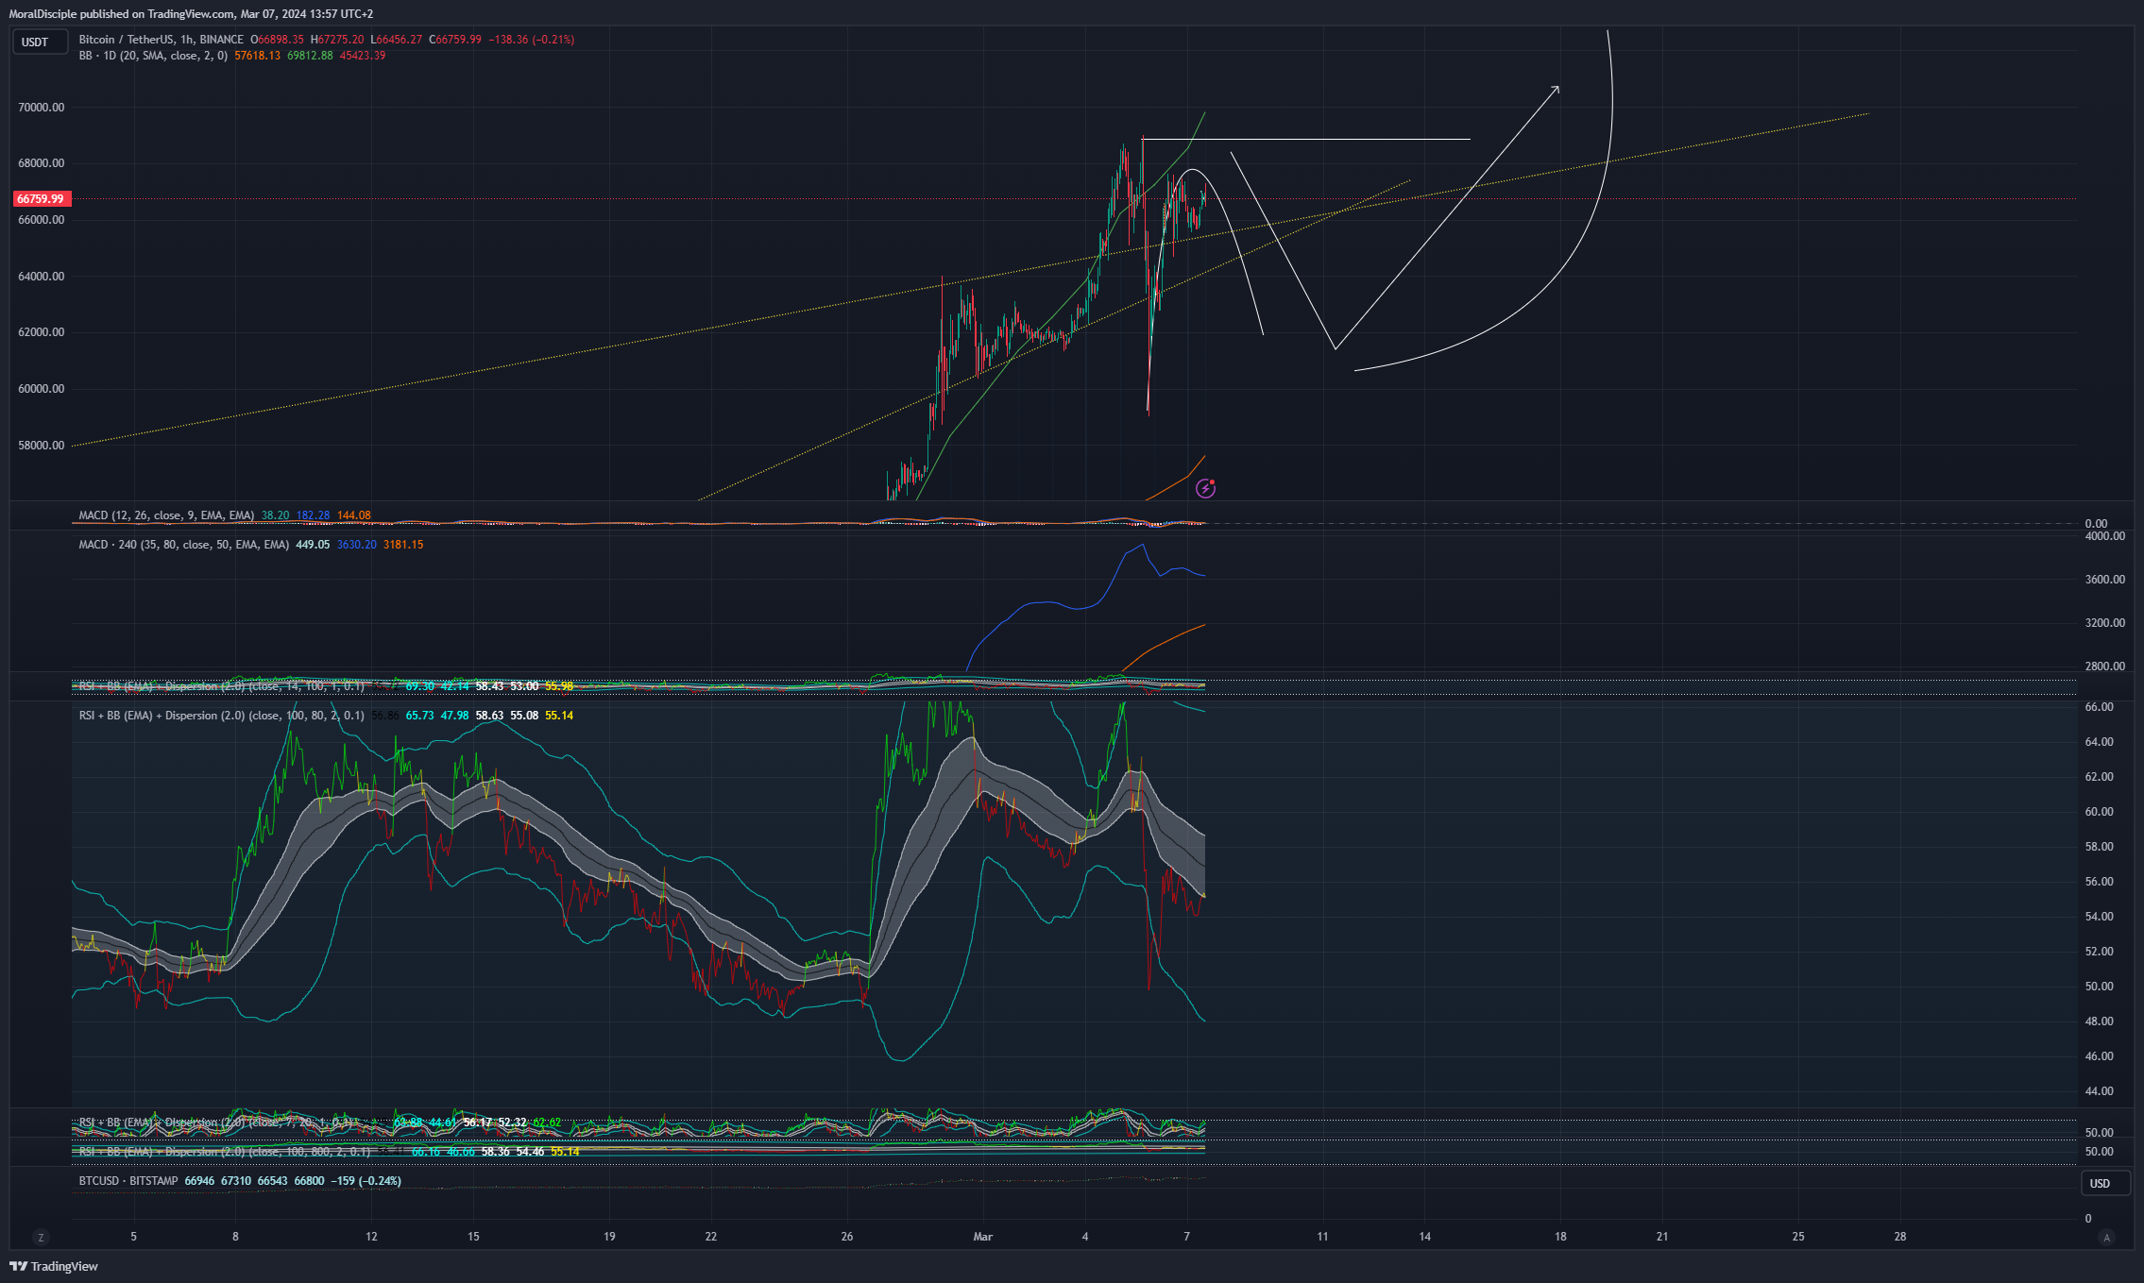Click the 3200.00 MACD scale label

click(x=2105, y=623)
